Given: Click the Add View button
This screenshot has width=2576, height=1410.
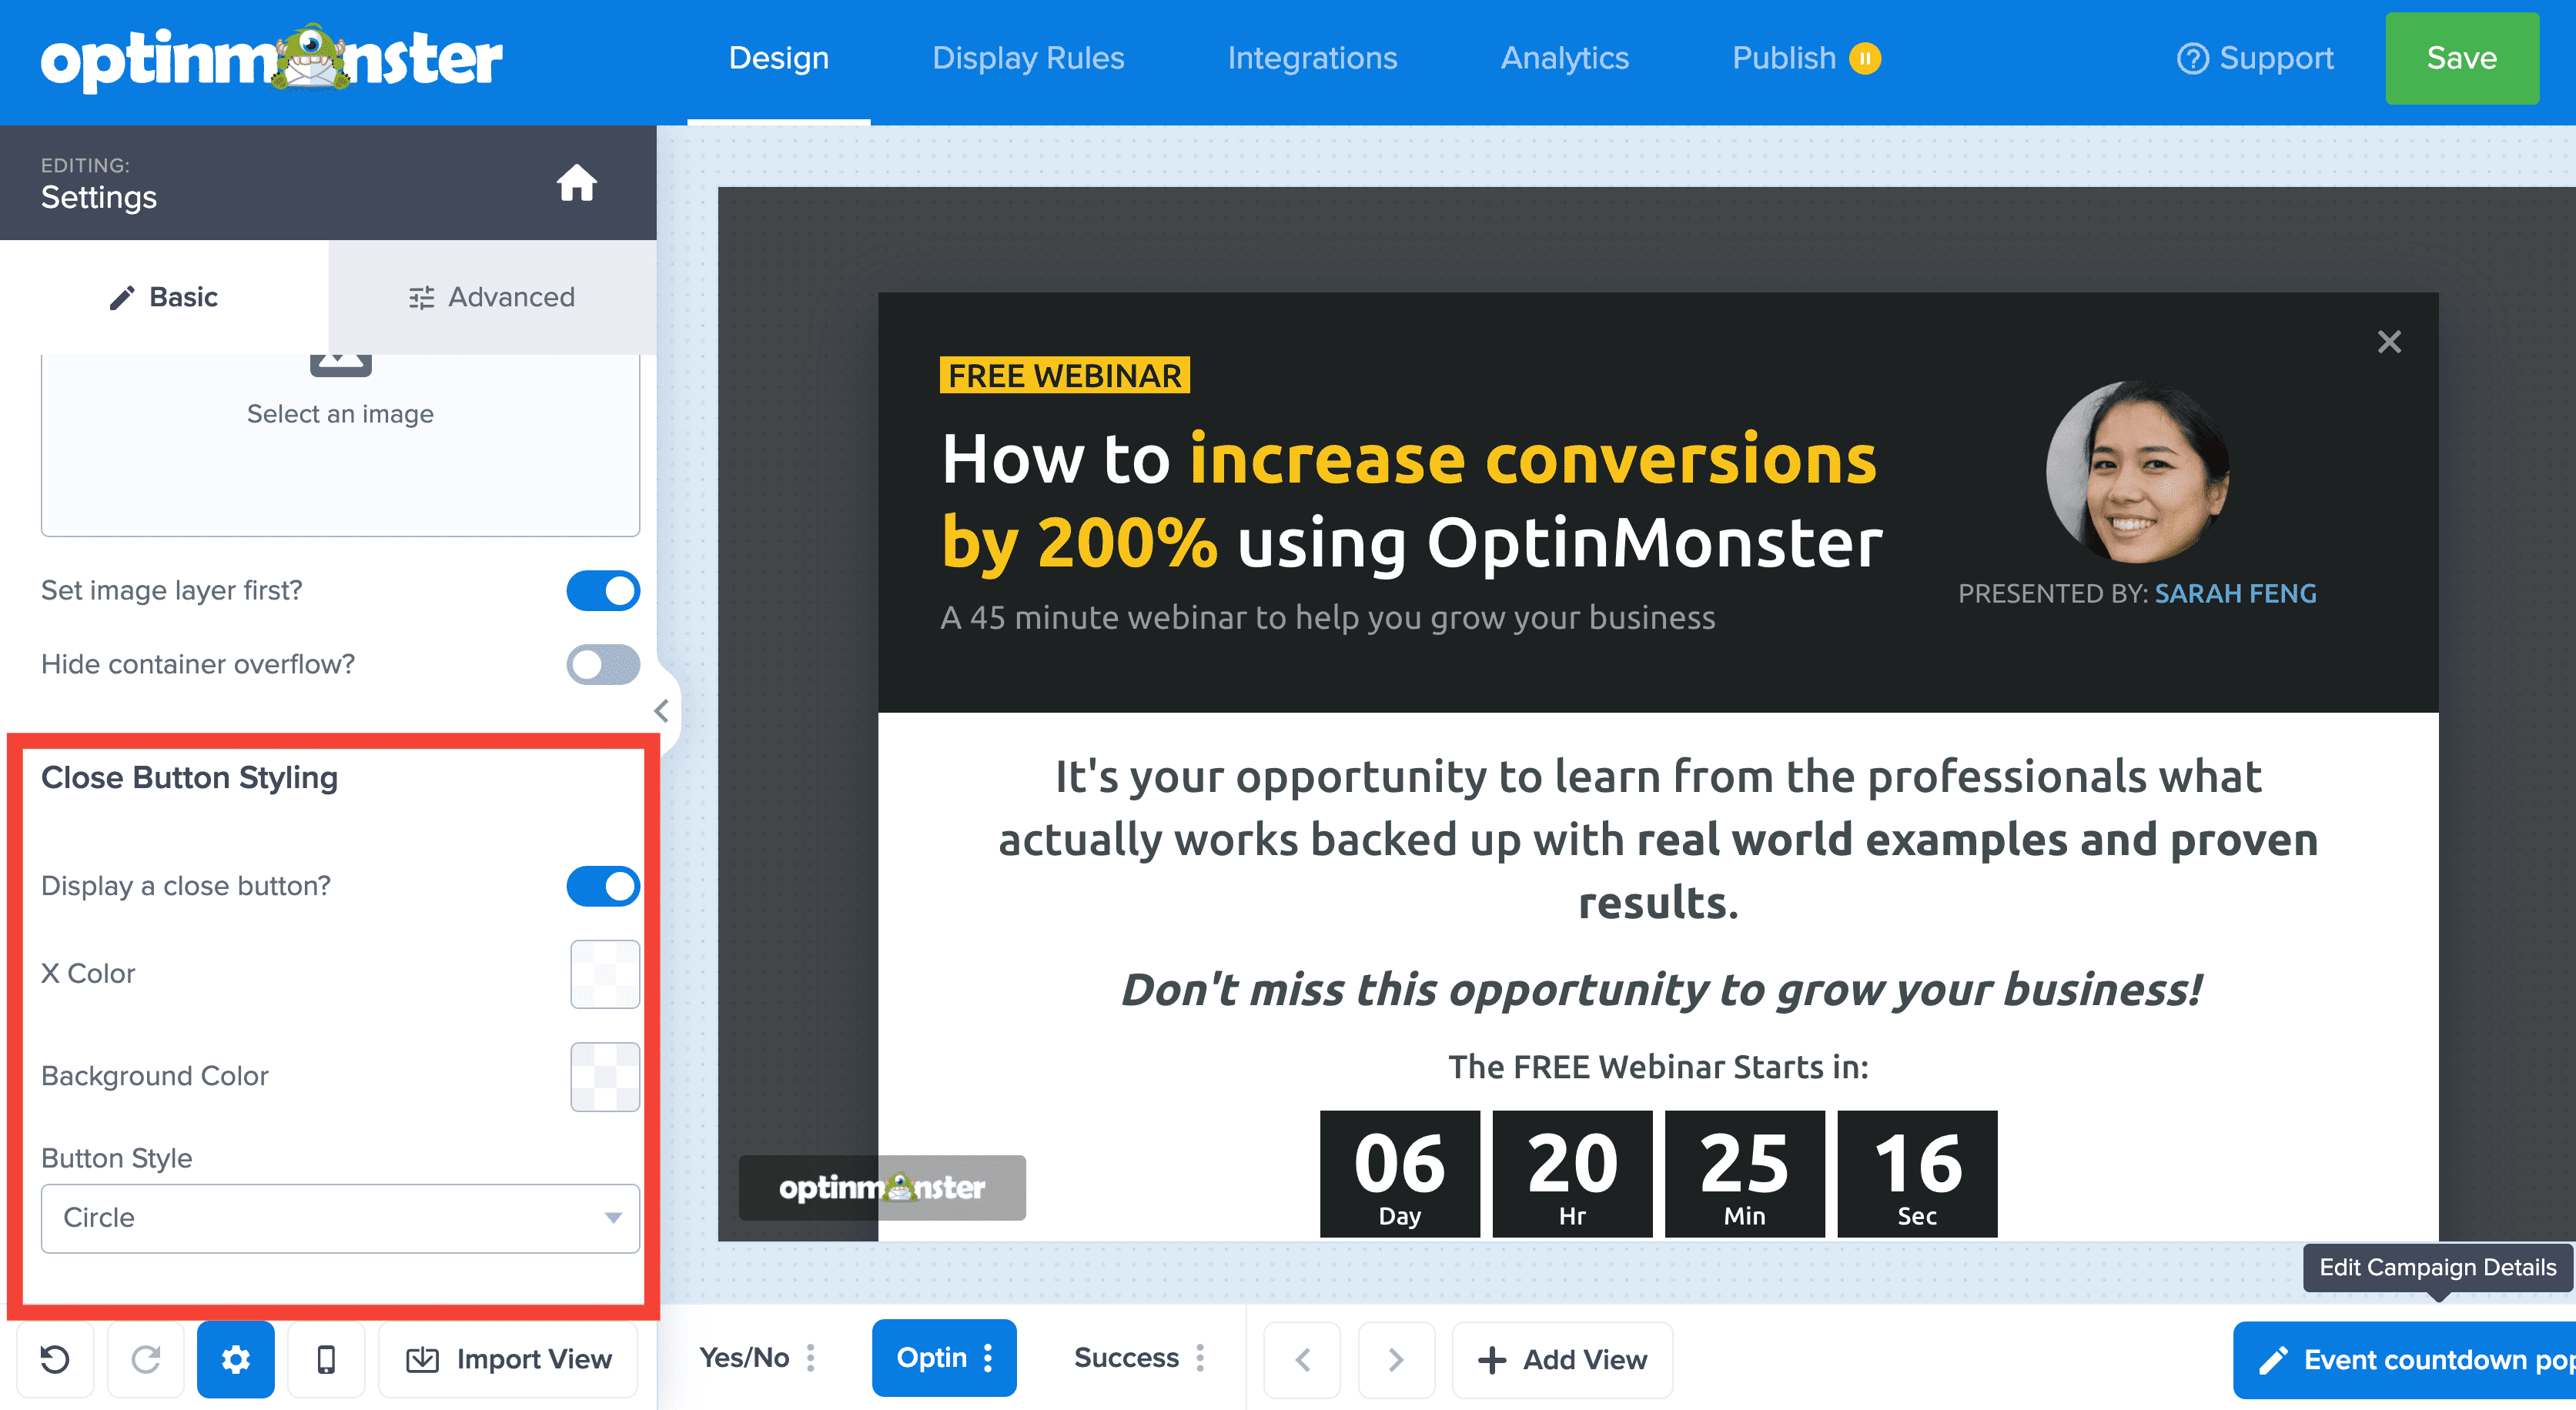Looking at the screenshot, I should (1562, 1359).
